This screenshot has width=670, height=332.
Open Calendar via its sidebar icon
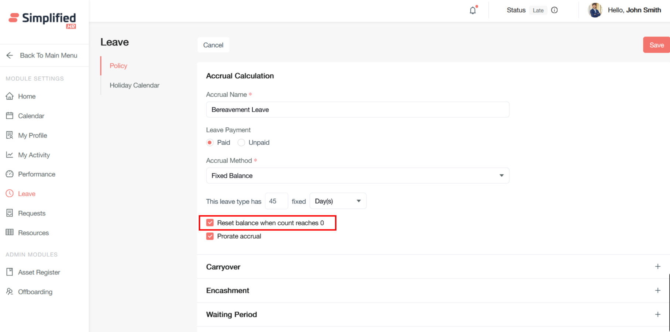click(x=10, y=116)
